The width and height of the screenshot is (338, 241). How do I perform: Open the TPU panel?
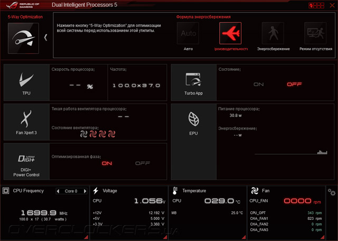tap(26, 82)
